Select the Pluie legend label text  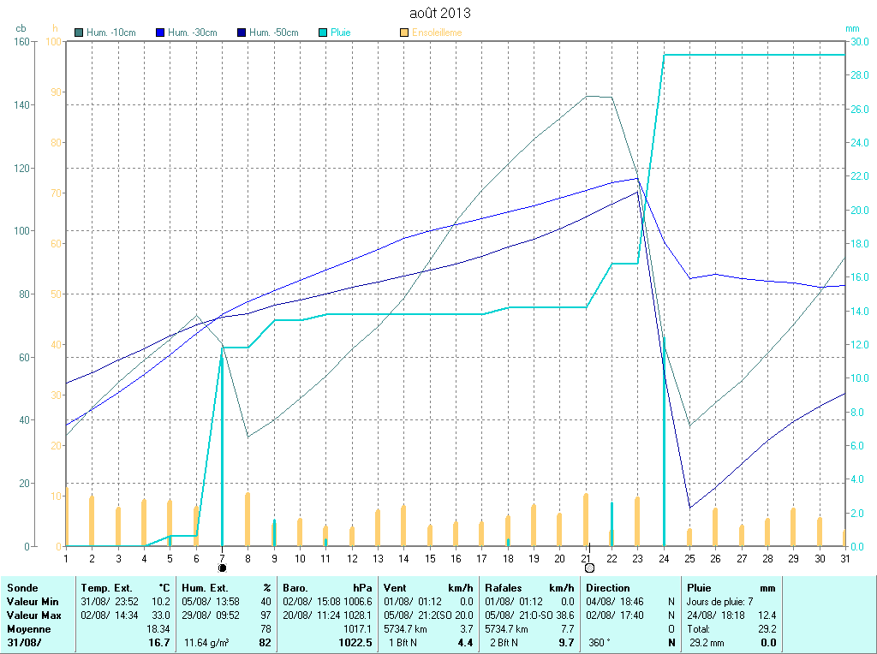[x=341, y=33]
